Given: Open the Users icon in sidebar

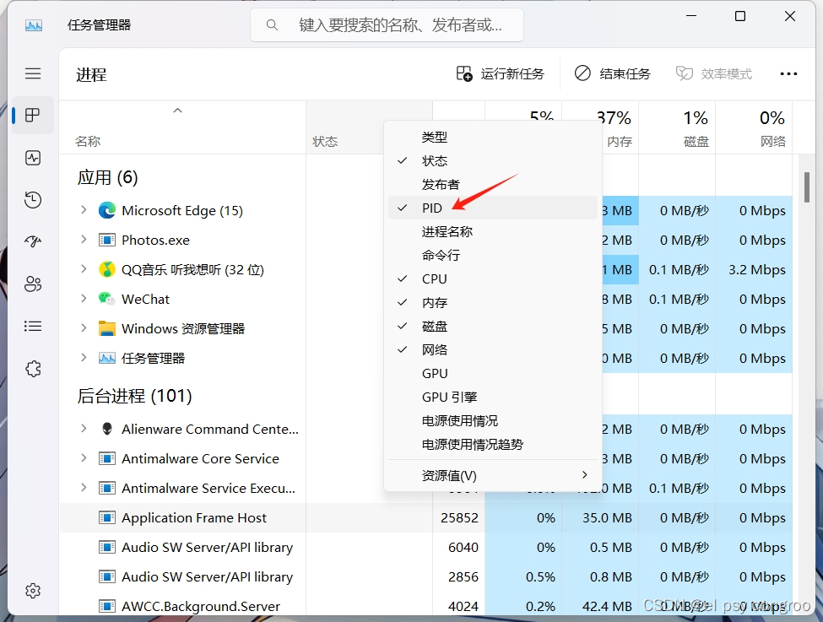Looking at the screenshot, I should coord(33,284).
